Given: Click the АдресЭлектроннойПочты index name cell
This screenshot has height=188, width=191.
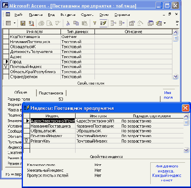Looking at the screenshot, I should [53, 121].
